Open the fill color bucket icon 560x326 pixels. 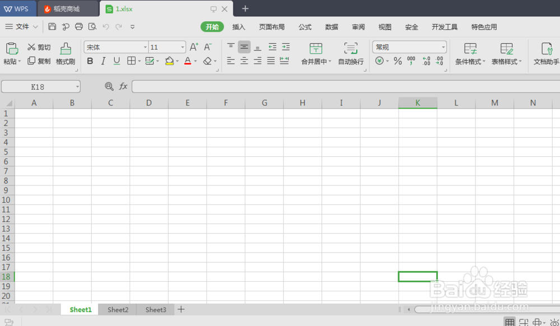pyautogui.click(x=169, y=61)
